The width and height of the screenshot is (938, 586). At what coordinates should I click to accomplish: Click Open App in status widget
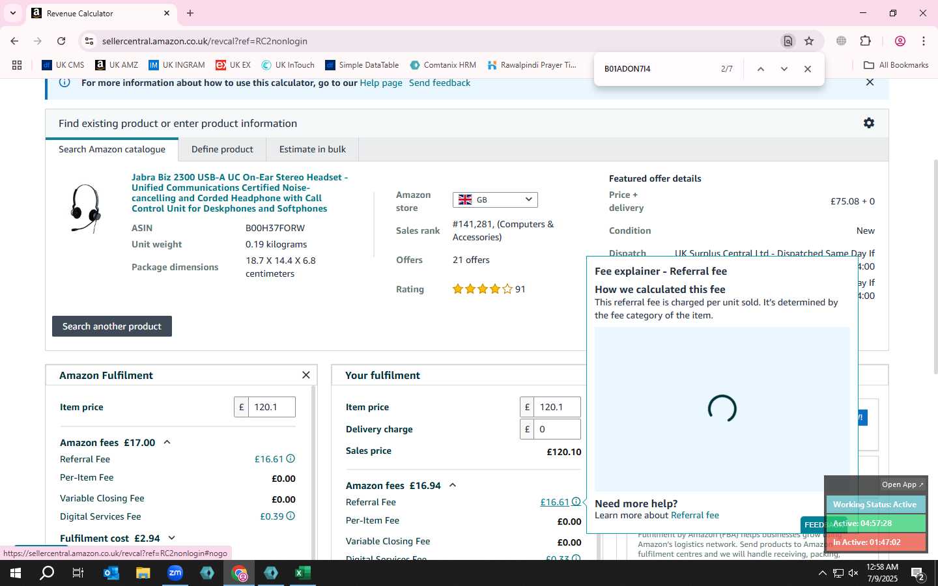(903, 484)
